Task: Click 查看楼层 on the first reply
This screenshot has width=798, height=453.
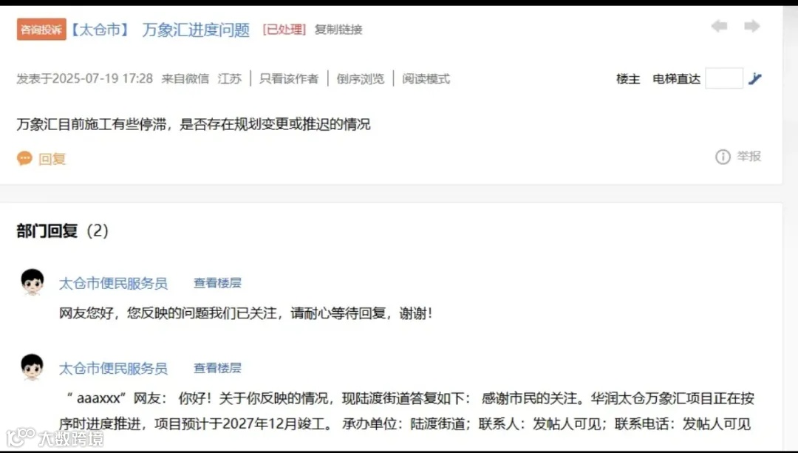Action: click(x=217, y=283)
